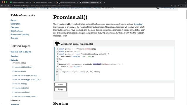
Task: Click the highlighted promise3 word in code
Action: 97,64
